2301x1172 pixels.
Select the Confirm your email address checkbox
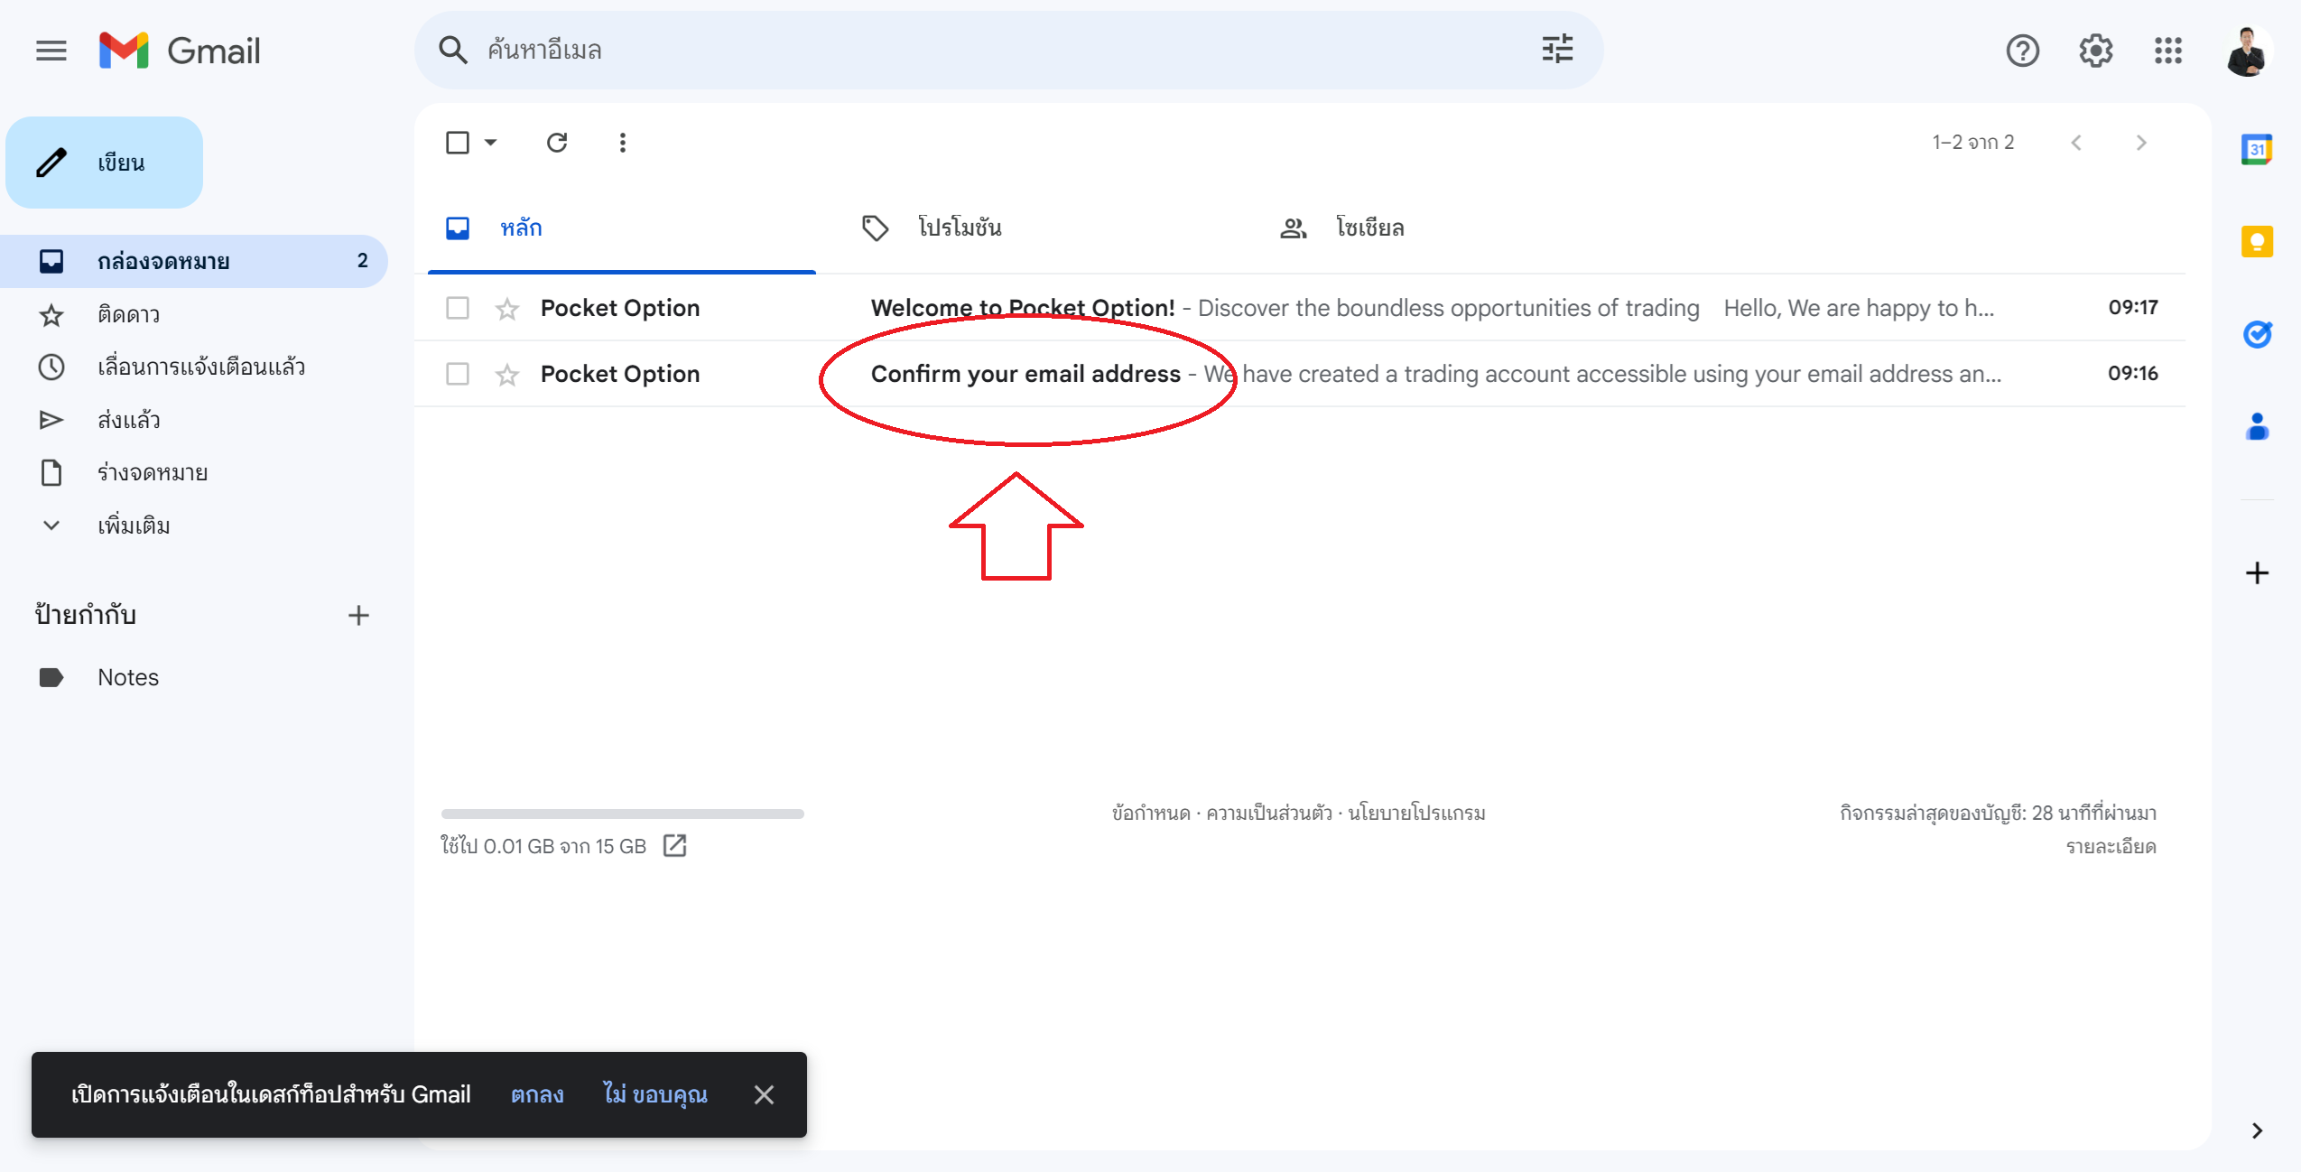458,374
